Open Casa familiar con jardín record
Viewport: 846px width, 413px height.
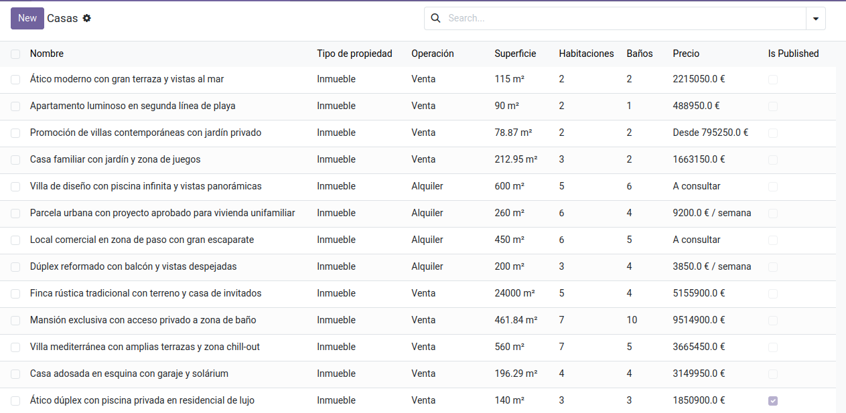tap(115, 159)
